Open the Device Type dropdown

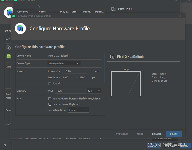[64, 63]
